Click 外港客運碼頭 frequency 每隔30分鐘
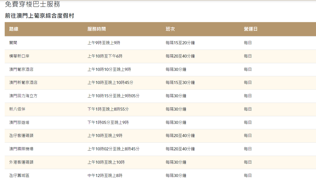This screenshot has height=186, width=316. [176, 162]
